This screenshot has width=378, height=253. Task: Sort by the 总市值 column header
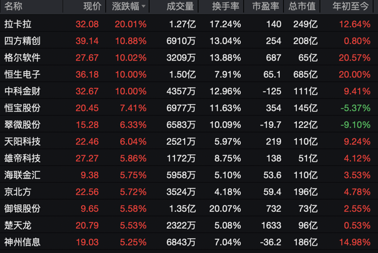tap(301, 7)
